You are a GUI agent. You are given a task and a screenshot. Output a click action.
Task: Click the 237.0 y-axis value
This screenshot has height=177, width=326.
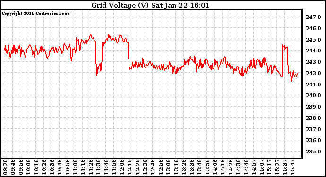pyautogui.click(x=313, y=129)
